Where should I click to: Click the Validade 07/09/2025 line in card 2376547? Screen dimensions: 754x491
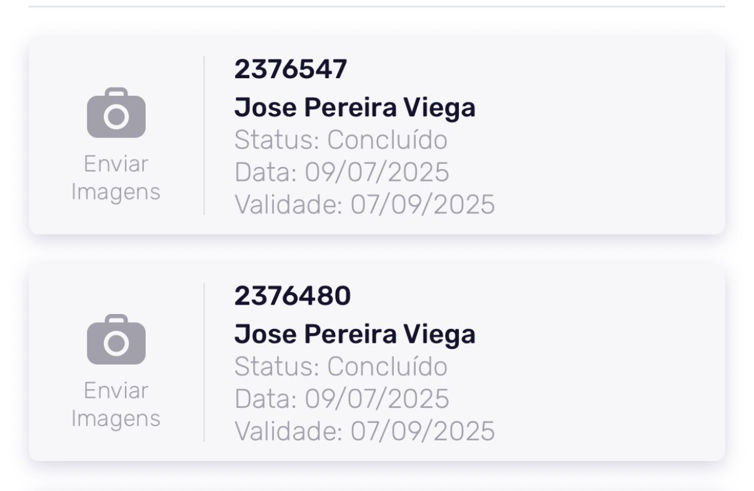pyautogui.click(x=364, y=204)
